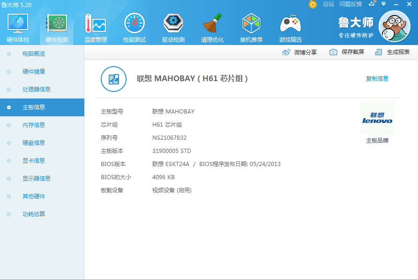The width and height of the screenshot is (418, 280).
Task: Open 清理优化 cleanup broom icon
Action: point(212,23)
